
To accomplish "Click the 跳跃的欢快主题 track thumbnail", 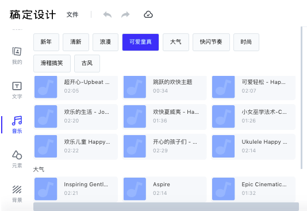I will 135,87.
